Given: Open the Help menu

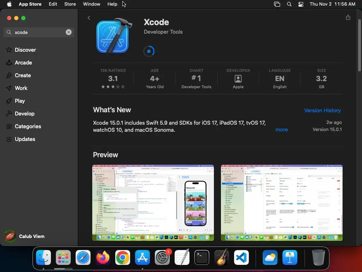Looking at the screenshot, I should (112, 4).
